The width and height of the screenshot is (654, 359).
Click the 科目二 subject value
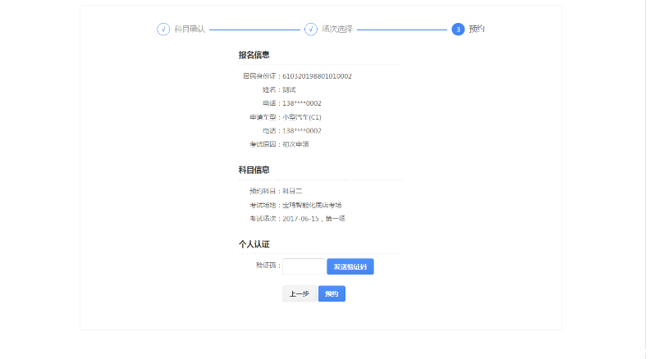[292, 191]
